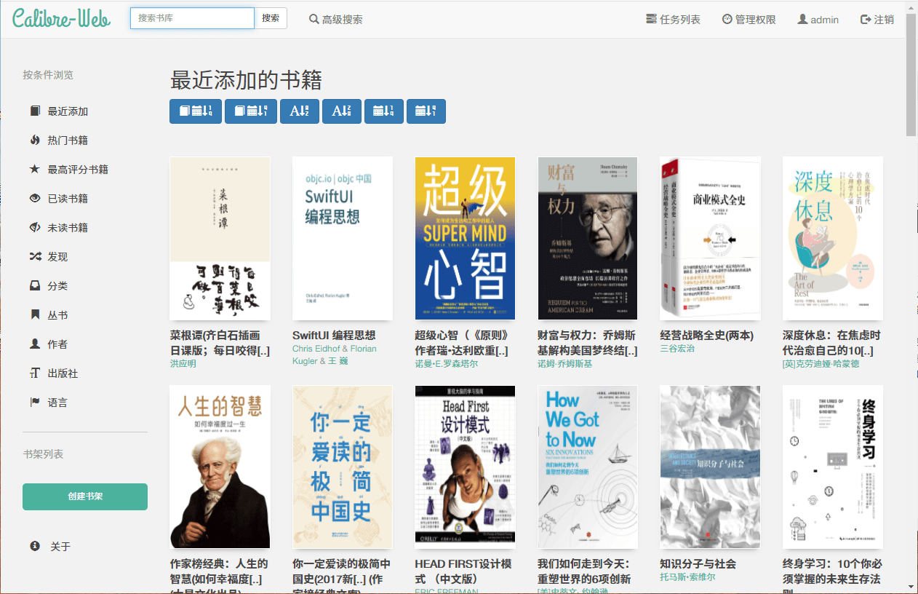Sort by book added date descending
The width and height of the screenshot is (918, 594).
coord(196,111)
